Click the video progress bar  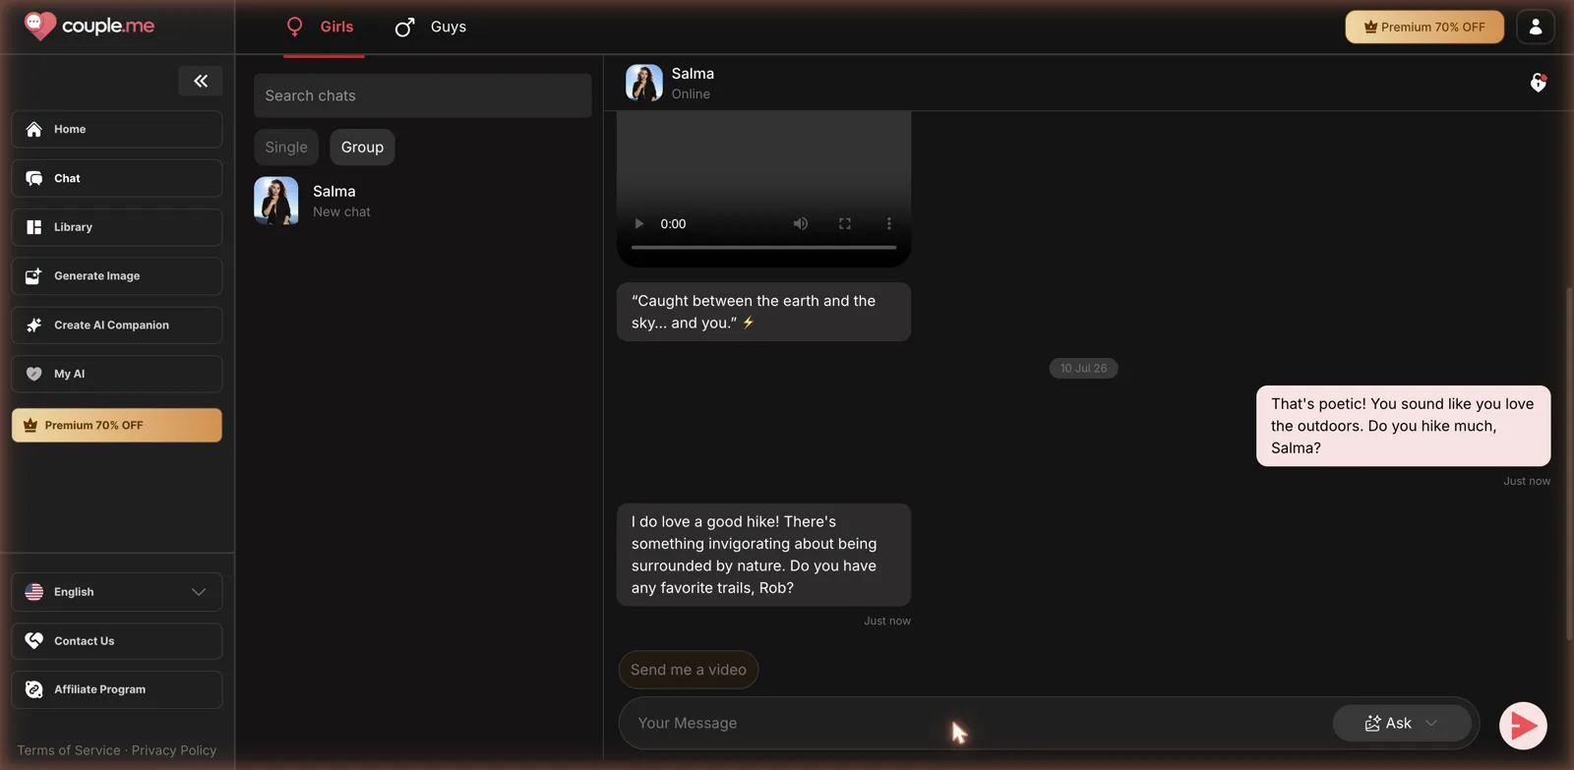click(x=763, y=248)
